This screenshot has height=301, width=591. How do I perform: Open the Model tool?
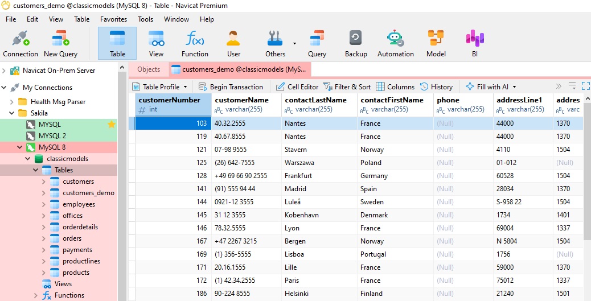point(436,43)
